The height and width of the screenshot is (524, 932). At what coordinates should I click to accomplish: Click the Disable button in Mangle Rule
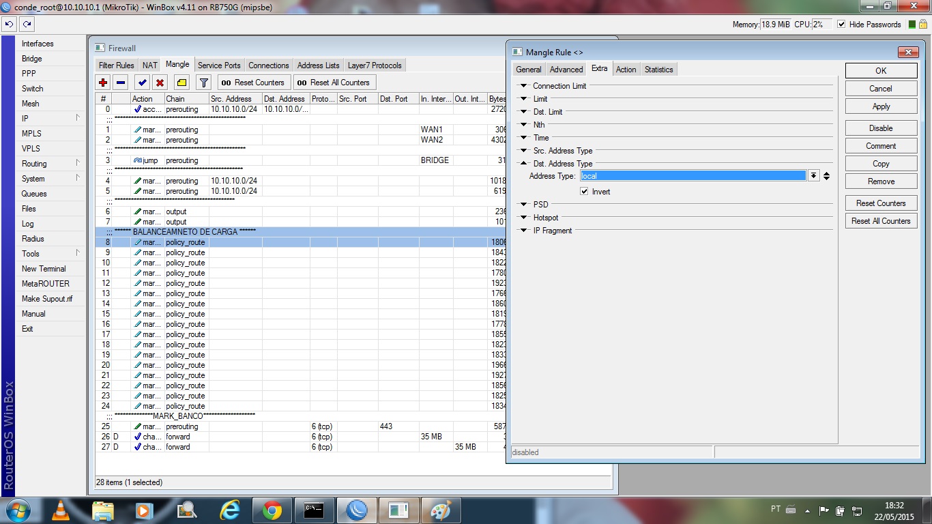pos(881,128)
